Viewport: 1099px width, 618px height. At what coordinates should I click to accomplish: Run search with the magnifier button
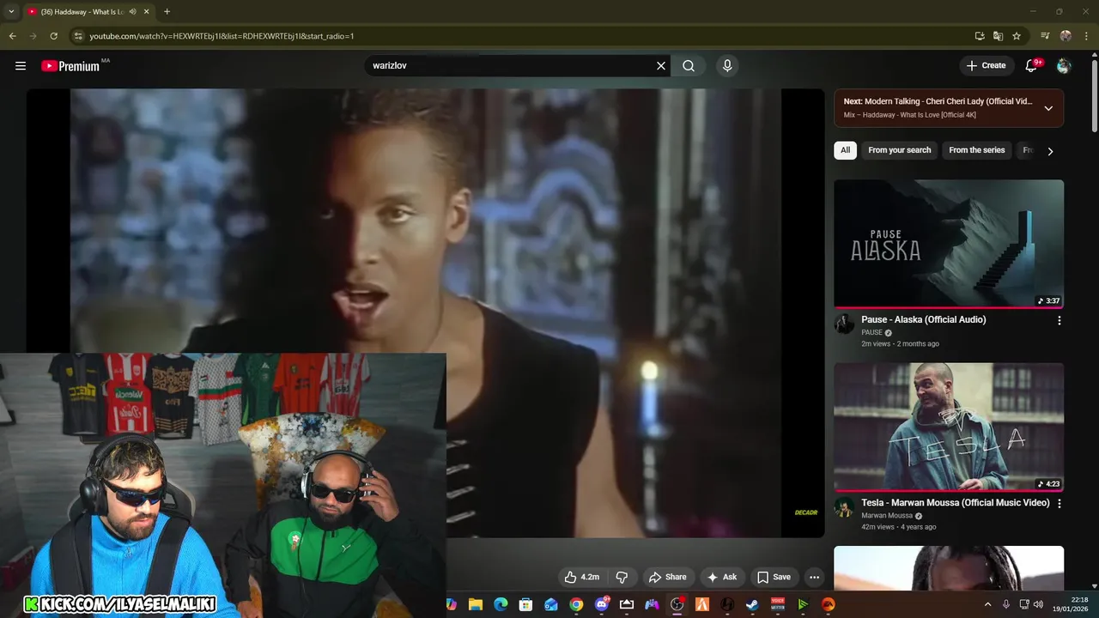click(689, 65)
